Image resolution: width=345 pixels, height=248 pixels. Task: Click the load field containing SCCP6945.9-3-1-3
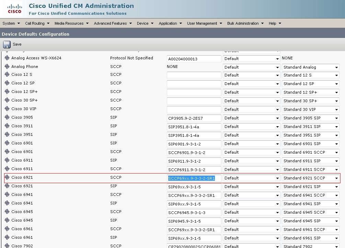pyautogui.click(x=194, y=212)
